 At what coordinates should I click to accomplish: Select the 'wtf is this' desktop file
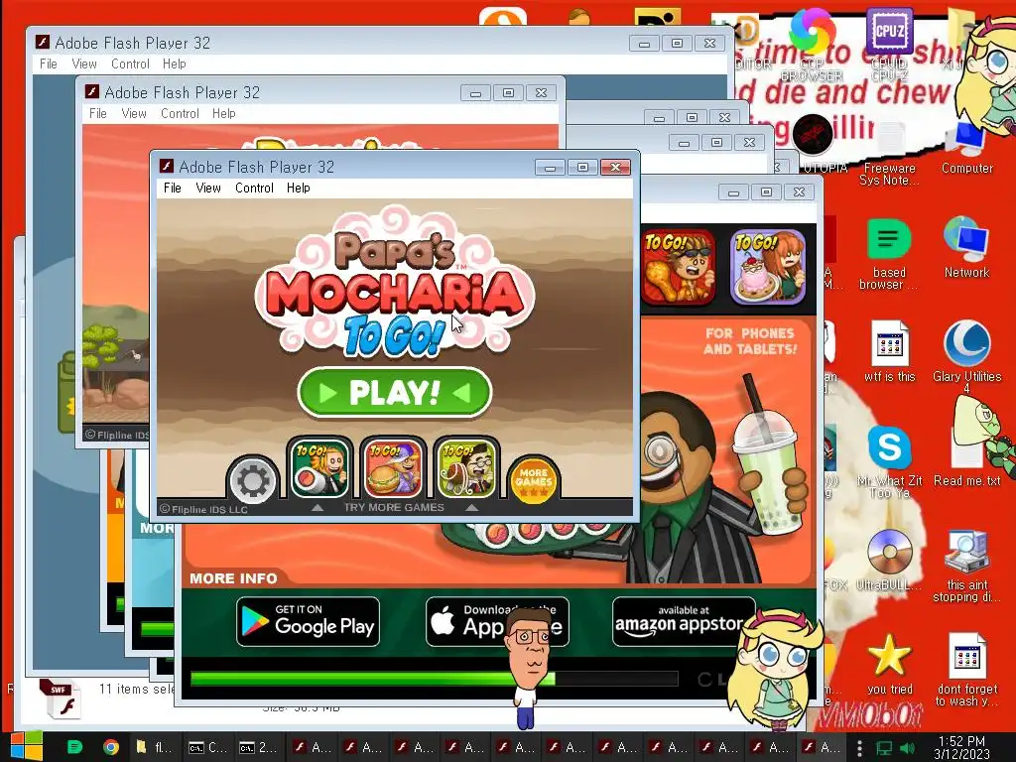(889, 352)
